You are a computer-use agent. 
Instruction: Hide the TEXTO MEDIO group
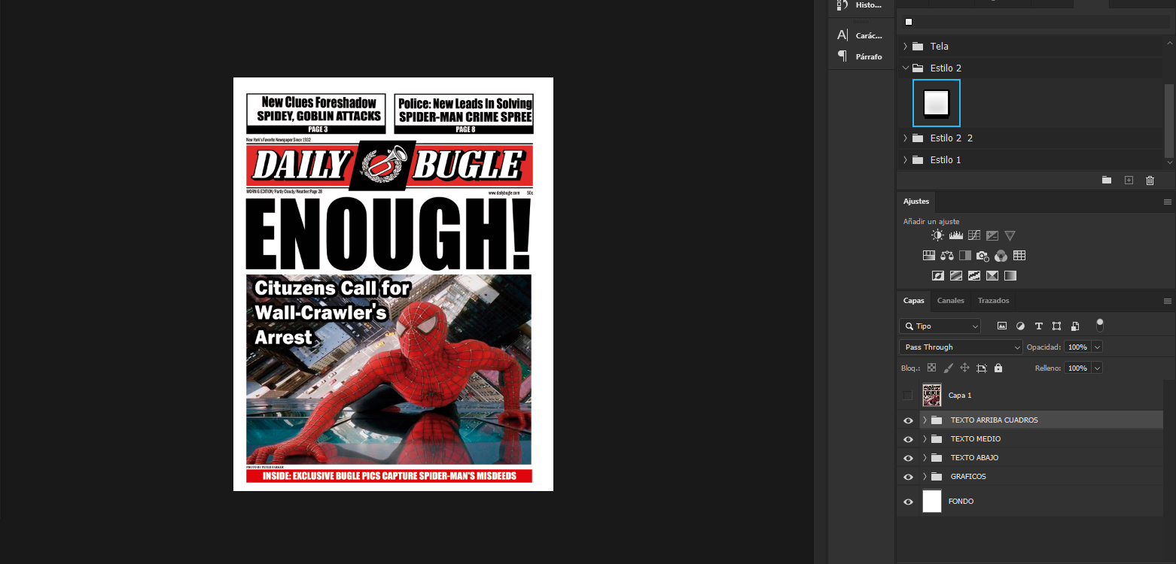[908, 439]
